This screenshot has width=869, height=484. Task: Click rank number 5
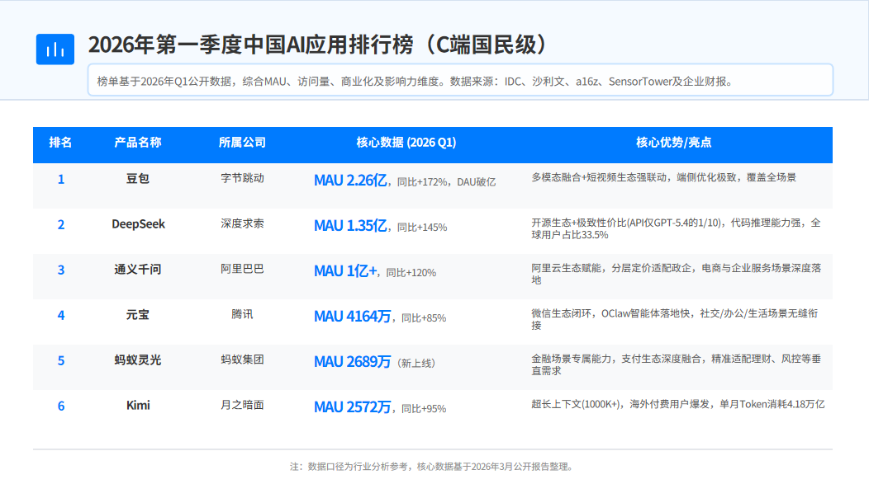[x=61, y=360]
